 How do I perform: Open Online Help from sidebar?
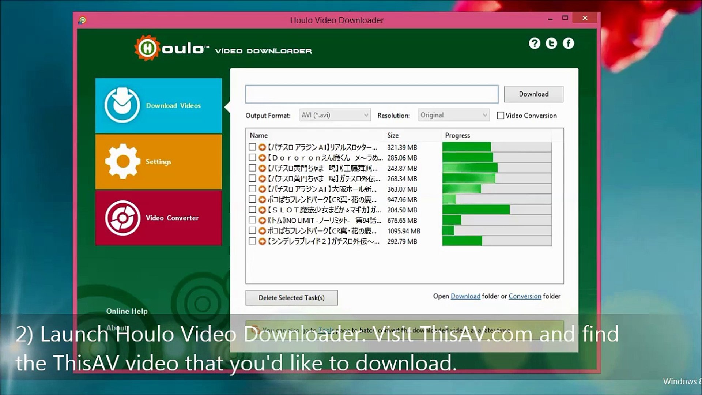(x=127, y=311)
